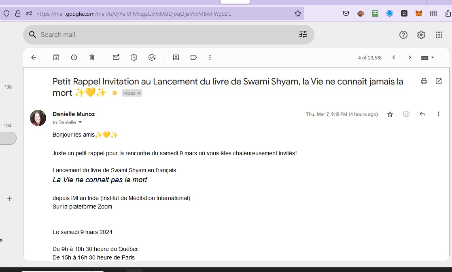This screenshot has height=272, width=452.
Task: Mark the email as unread
Action: point(116,57)
